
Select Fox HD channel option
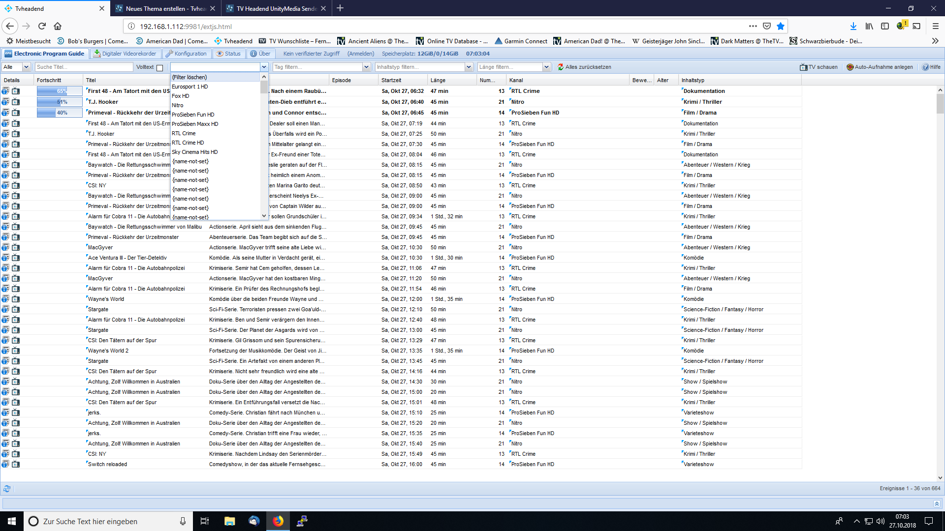tap(215, 96)
